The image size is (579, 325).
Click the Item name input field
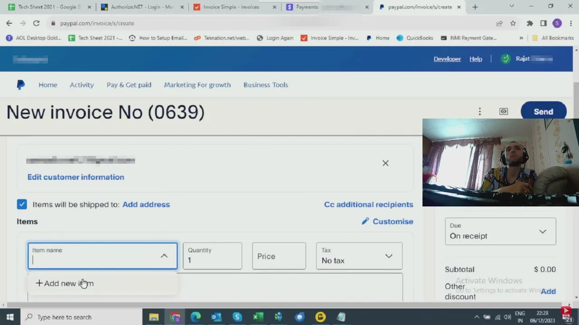pos(103,256)
